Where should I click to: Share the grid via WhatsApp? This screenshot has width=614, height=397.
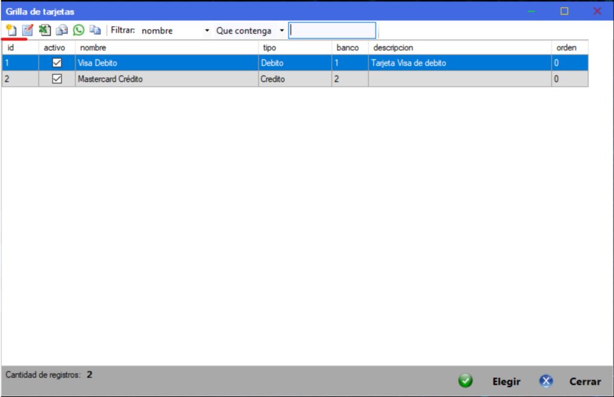(x=79, y=30)
